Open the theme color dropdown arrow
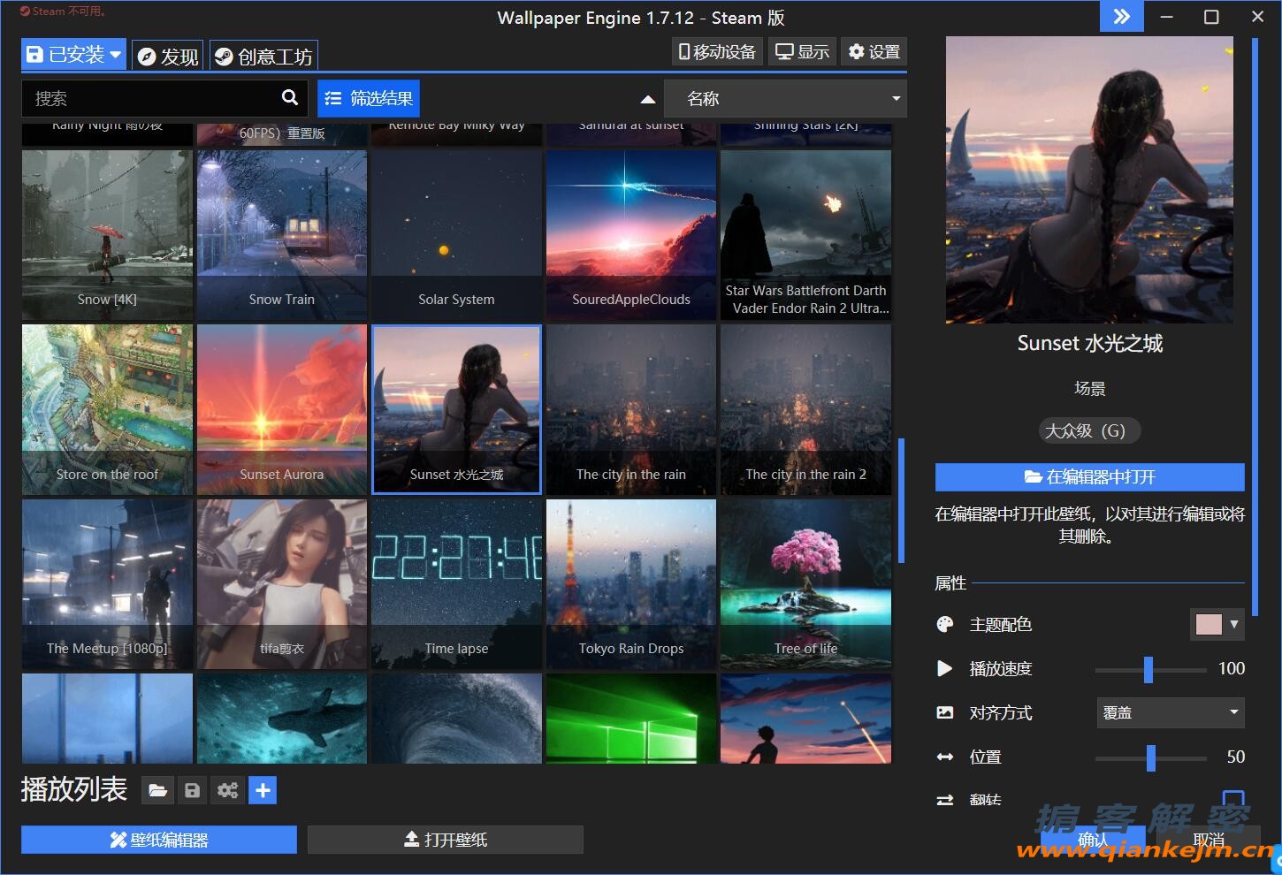 point(1234,624)
